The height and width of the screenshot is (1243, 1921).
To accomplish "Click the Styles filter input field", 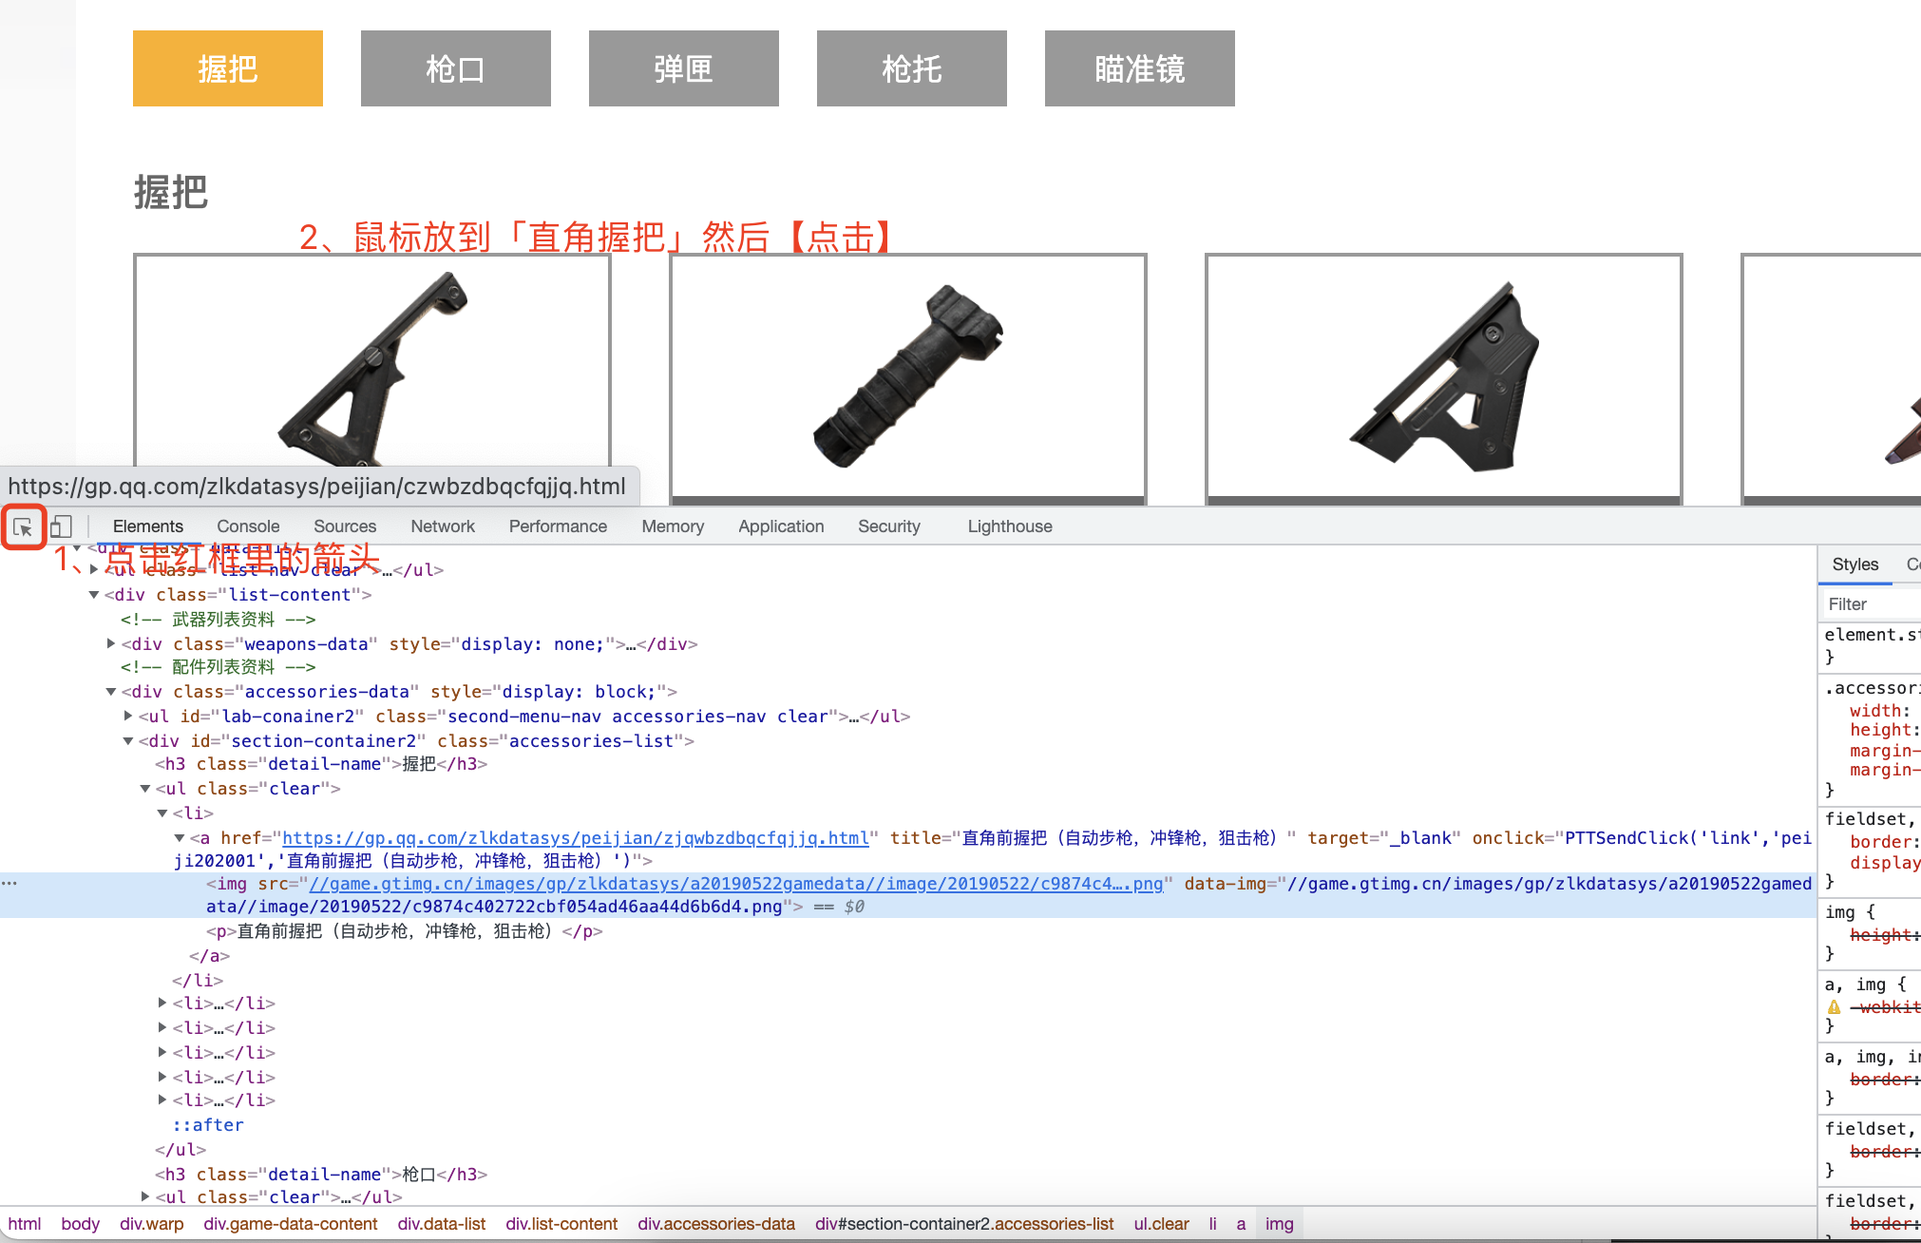I will (x=1867, y=604).
